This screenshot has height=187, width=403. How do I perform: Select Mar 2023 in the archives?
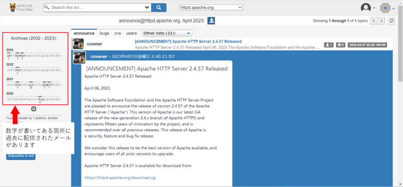pos(18,57)
